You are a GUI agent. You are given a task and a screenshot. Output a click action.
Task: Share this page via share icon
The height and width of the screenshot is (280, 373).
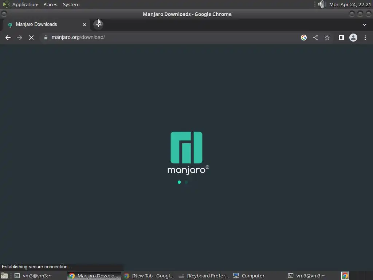(x=315, y=38)
